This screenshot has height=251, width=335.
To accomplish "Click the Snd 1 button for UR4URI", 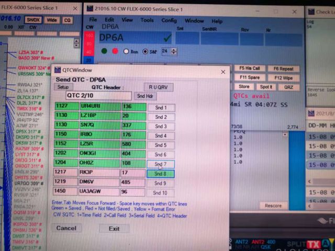I will tap(161, 108).
